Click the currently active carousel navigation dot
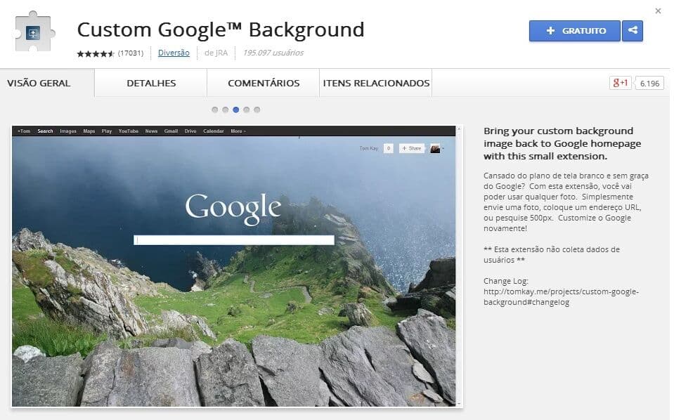The image size is (674, 420). pyautogui.click(x=236, y=110)
